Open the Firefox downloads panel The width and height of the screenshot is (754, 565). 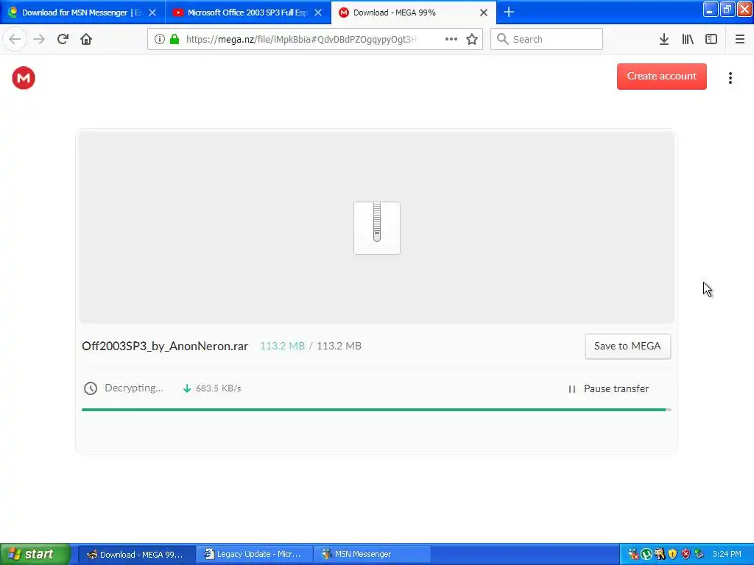(664, 39)
